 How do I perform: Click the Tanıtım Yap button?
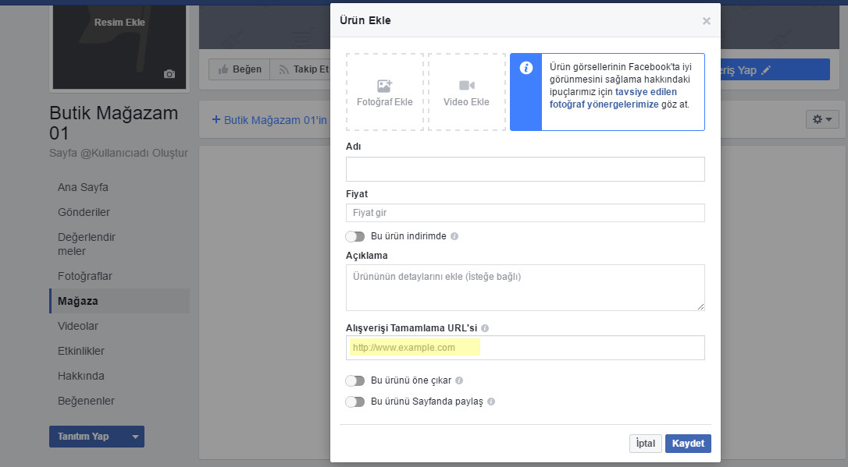(88, 437)
